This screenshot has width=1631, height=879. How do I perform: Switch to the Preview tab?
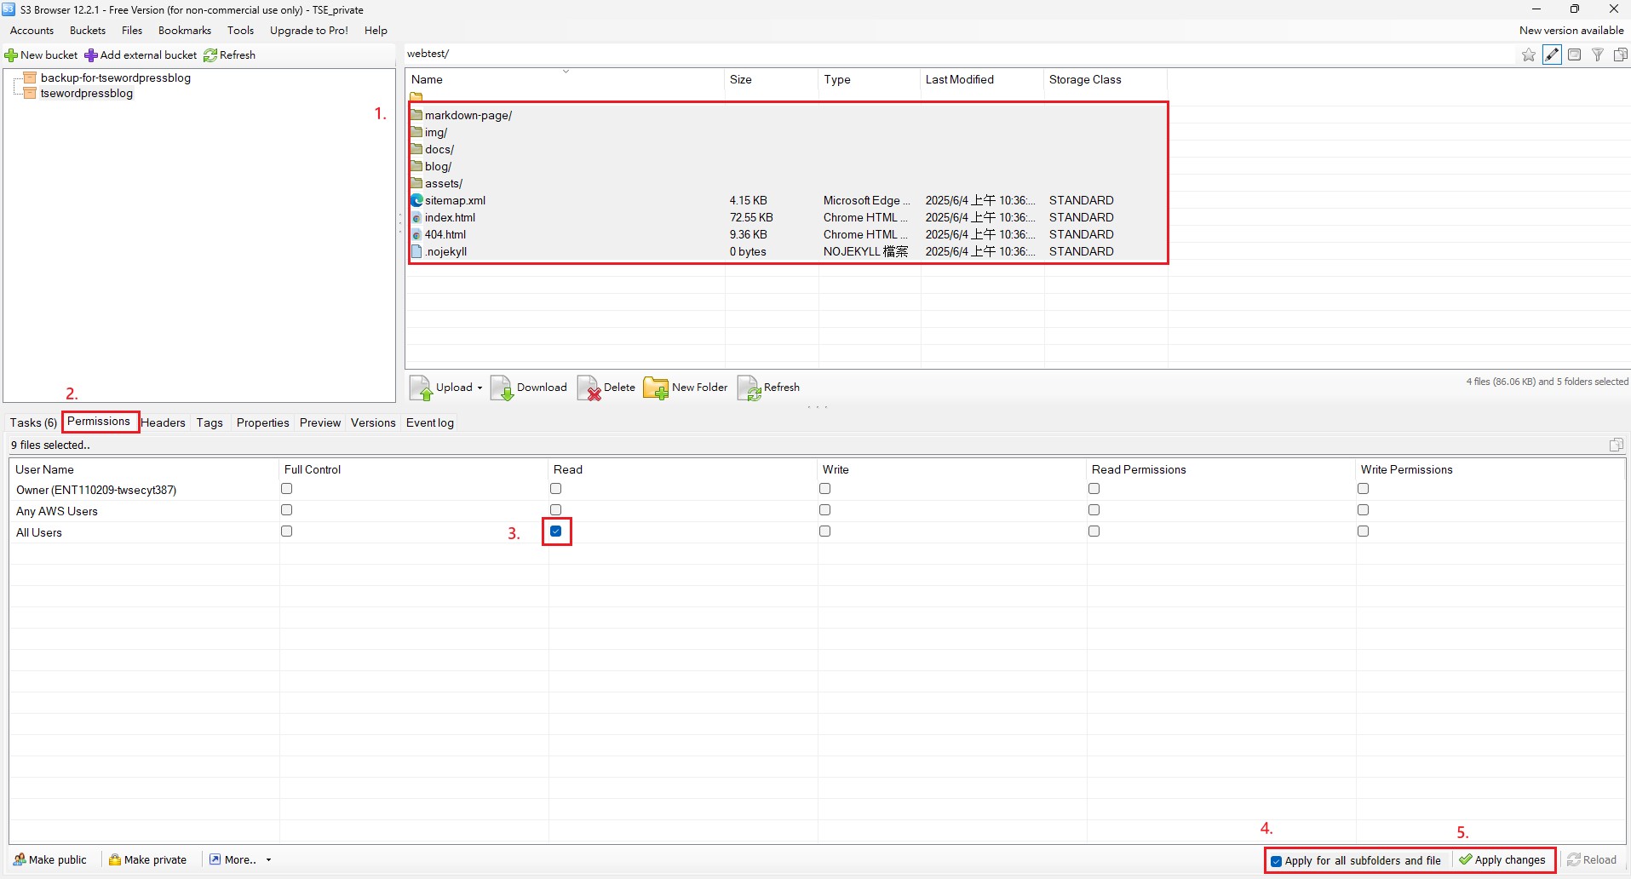tap(320, 422)
